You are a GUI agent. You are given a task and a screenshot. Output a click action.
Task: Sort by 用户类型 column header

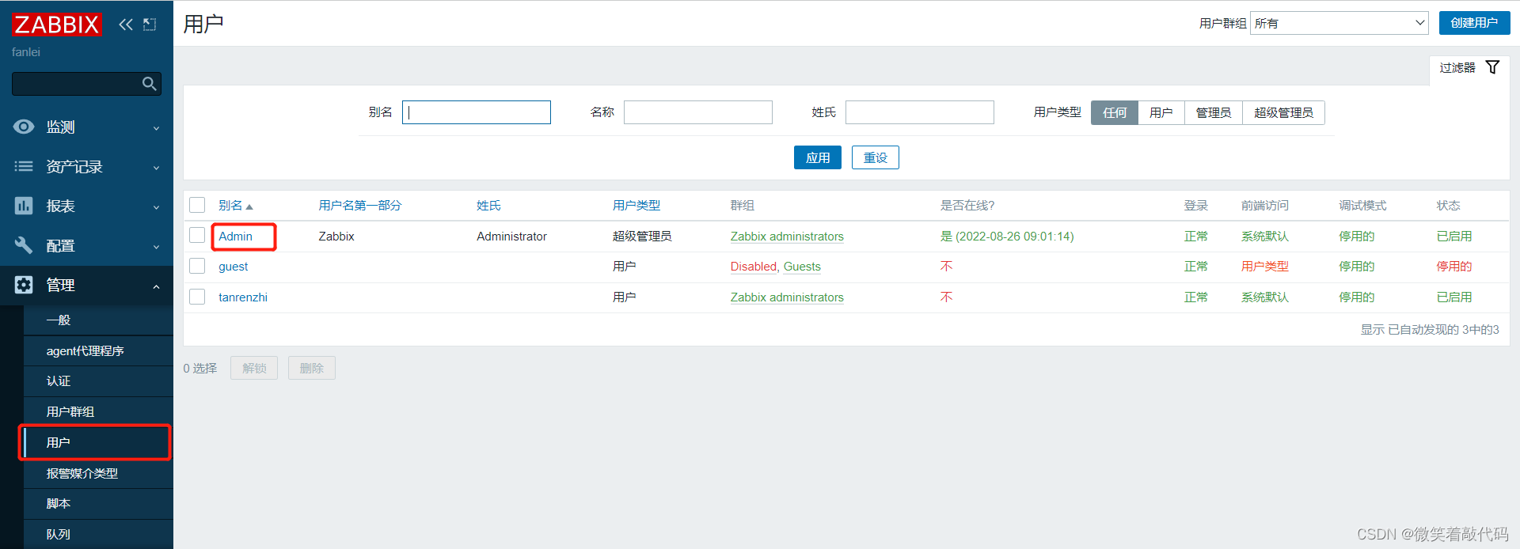click(x=636, y=206)
